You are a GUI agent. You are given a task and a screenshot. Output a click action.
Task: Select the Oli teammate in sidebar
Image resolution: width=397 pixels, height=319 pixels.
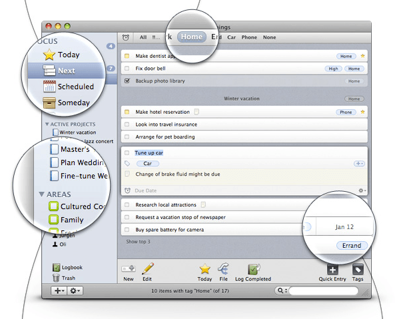pyautogui.click(x=59, y=244)
